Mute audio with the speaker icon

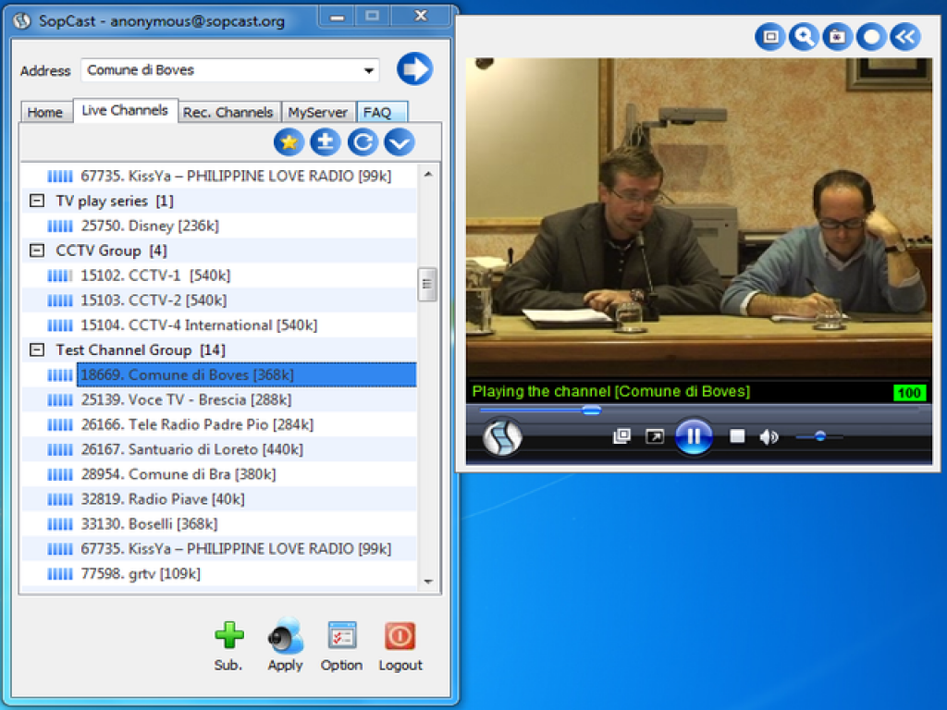pyautogui.click(x=769, y=436)
